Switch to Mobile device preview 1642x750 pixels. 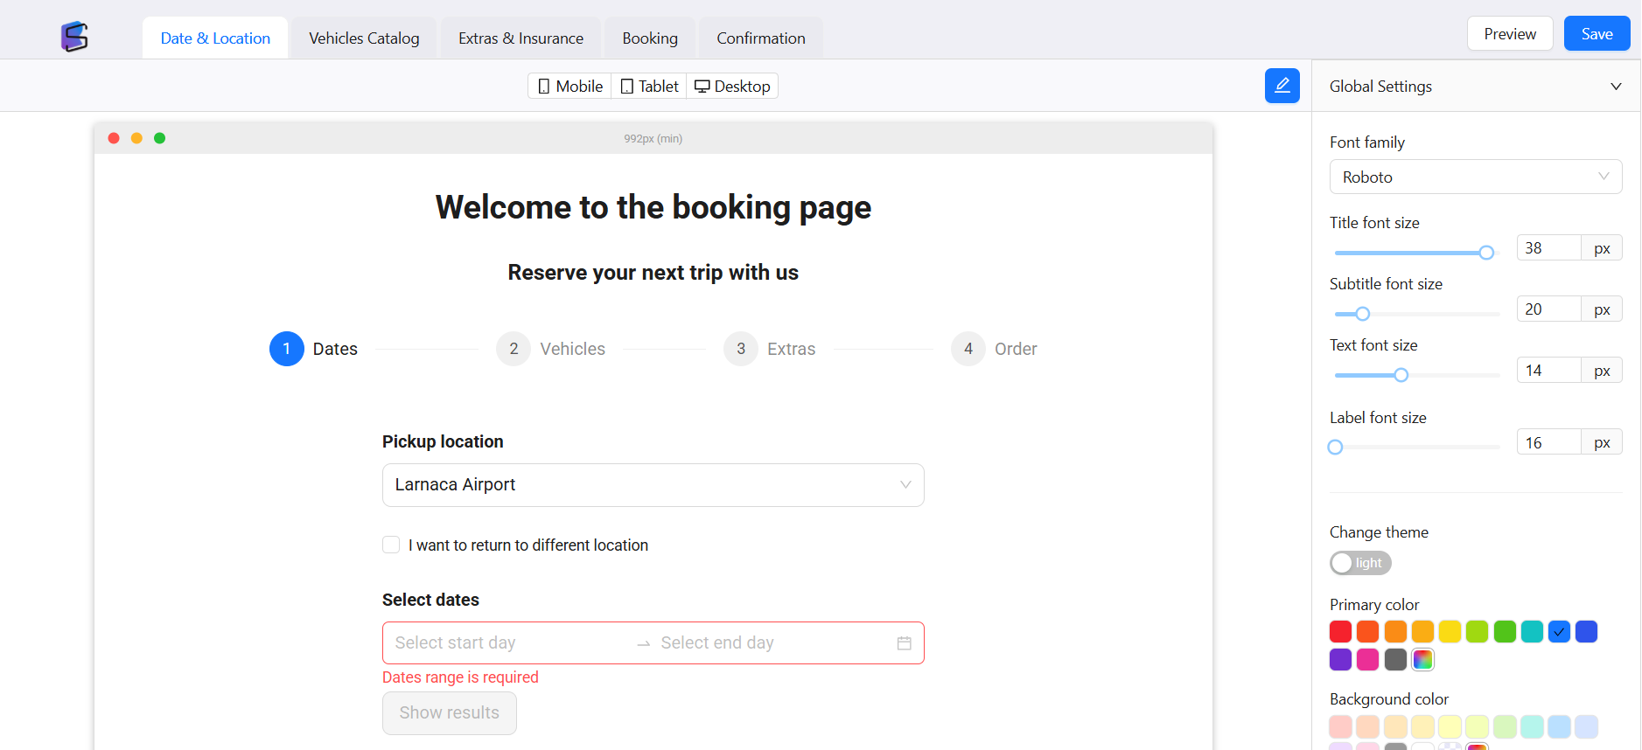(x=569, y=86)
